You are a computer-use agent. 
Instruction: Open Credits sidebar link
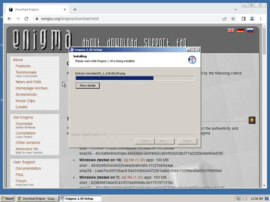tap(22, 107)
